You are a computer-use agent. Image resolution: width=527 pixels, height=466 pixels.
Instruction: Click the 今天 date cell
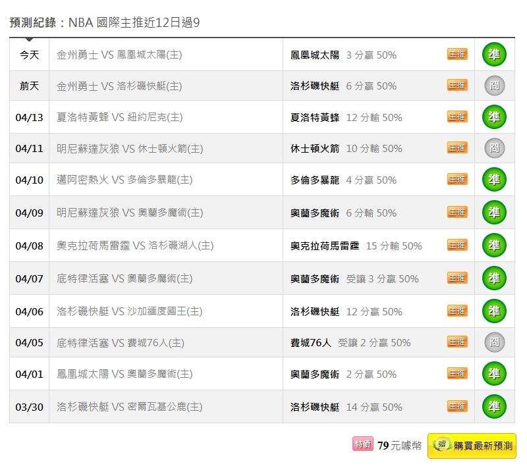(x=29, y=55)
